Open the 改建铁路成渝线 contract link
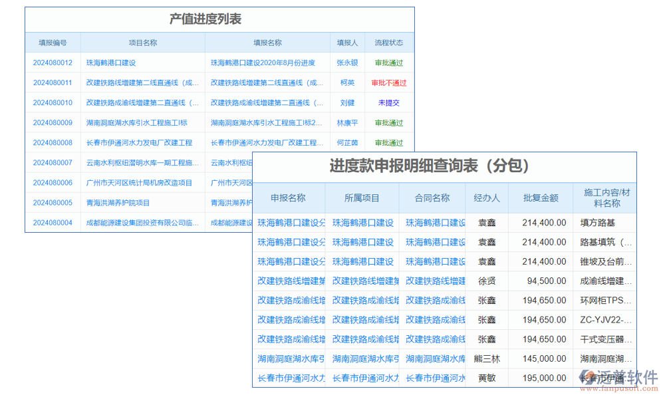 pyautogui.click(x=434, y=301)
